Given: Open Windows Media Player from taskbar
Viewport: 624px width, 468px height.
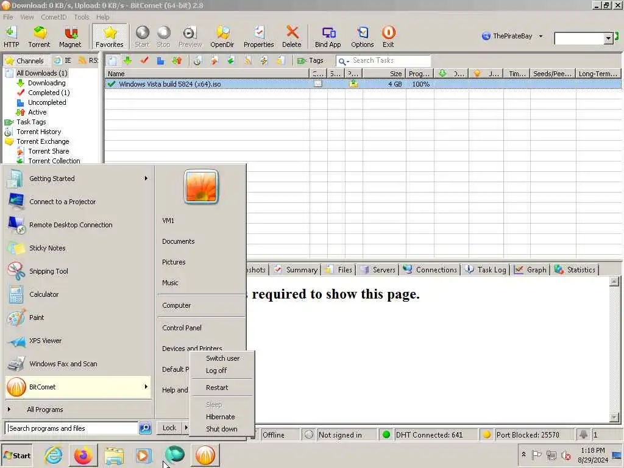Looking at the screenshot, I should coord(144,455).
